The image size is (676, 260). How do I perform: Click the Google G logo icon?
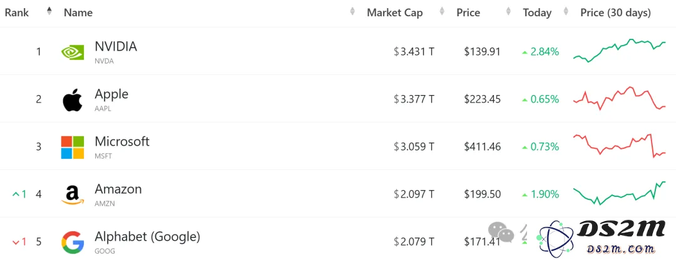click(x=73, y=242)
